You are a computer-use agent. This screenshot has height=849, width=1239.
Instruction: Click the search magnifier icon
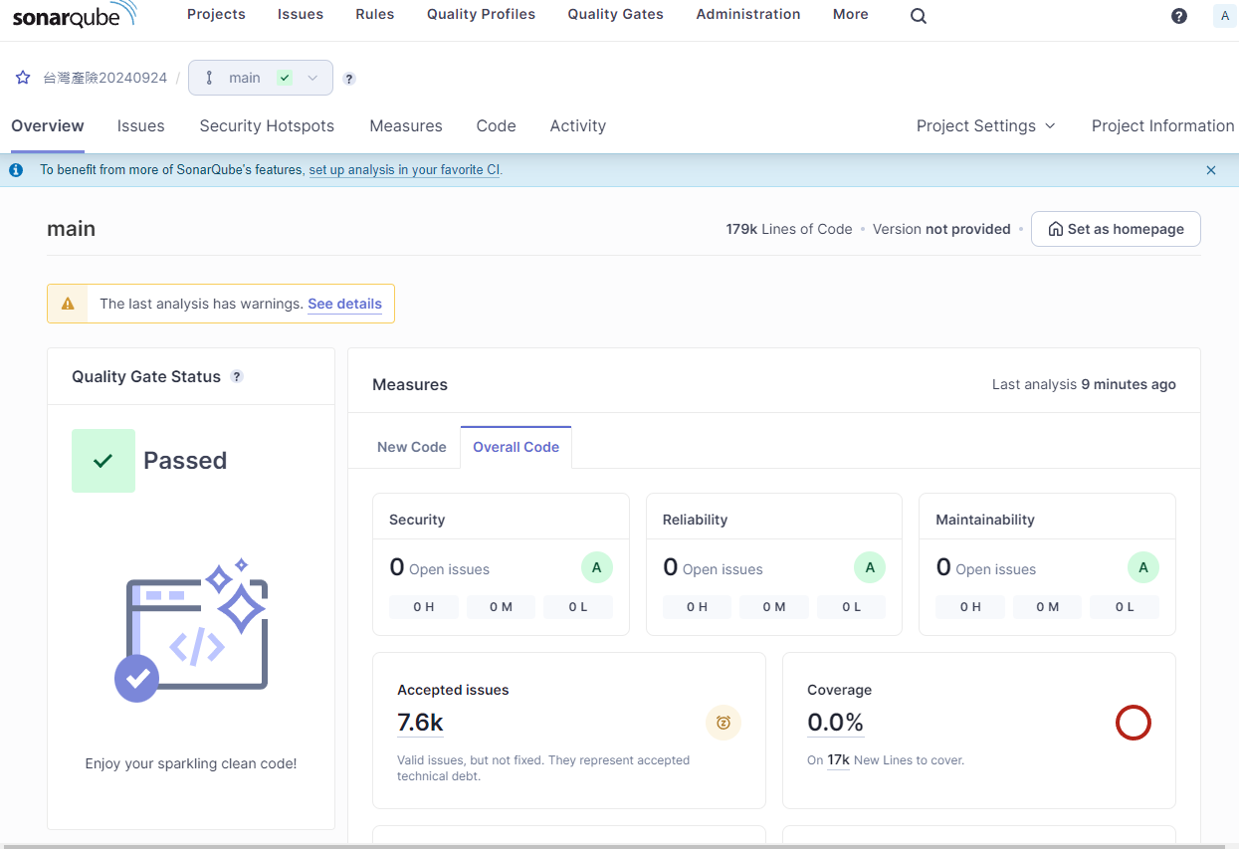click(x=919, y=16)
